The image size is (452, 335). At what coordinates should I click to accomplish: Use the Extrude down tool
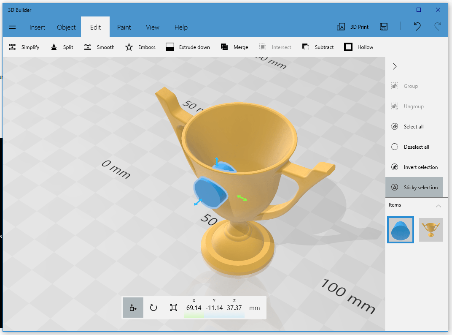coord(188,47)
